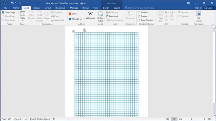
Task: Open the Table insert dropdown
Action: [x=23, y=16]
